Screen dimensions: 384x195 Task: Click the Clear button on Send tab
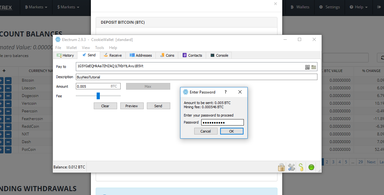(x=105, y=106)
